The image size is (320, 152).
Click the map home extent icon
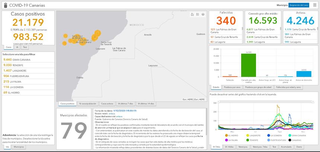[x=192, y=14]
